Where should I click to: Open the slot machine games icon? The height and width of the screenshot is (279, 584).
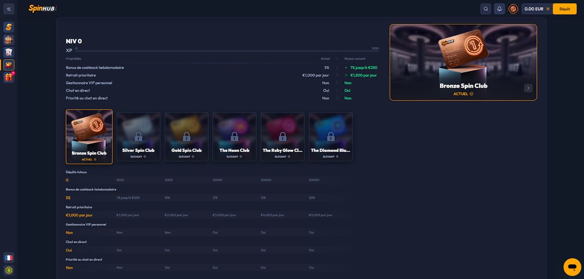[x=9, y=39]
